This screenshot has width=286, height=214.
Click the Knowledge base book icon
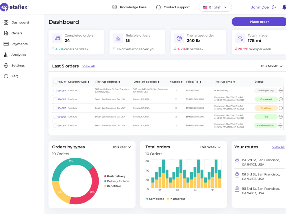tap(115, 7)
